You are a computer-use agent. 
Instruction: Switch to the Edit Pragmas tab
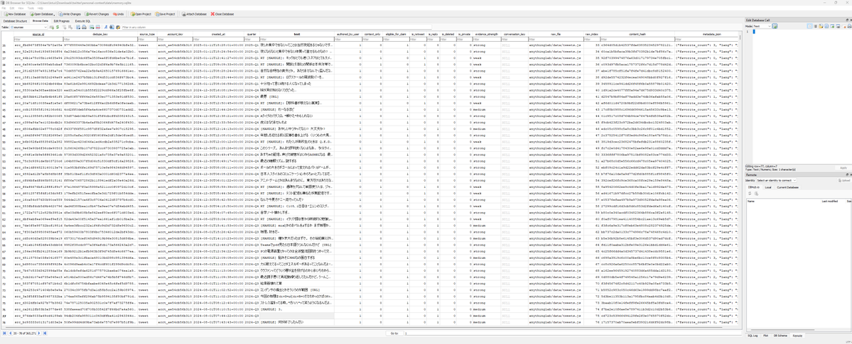(x=61, y=21)
